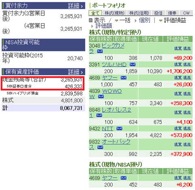Click the mail icon beside ビックカメラ
The width and height of the screenshot is (195, 190).
[100, 51]
